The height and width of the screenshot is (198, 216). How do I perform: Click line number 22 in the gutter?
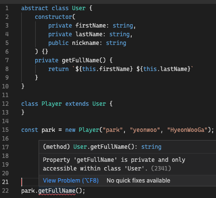(x=5, y=191)
